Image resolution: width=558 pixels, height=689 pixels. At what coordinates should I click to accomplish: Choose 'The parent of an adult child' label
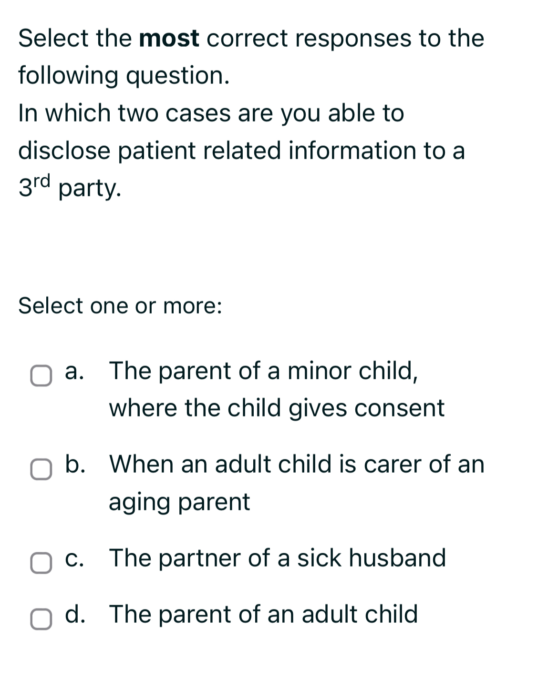tap(263, 614)
